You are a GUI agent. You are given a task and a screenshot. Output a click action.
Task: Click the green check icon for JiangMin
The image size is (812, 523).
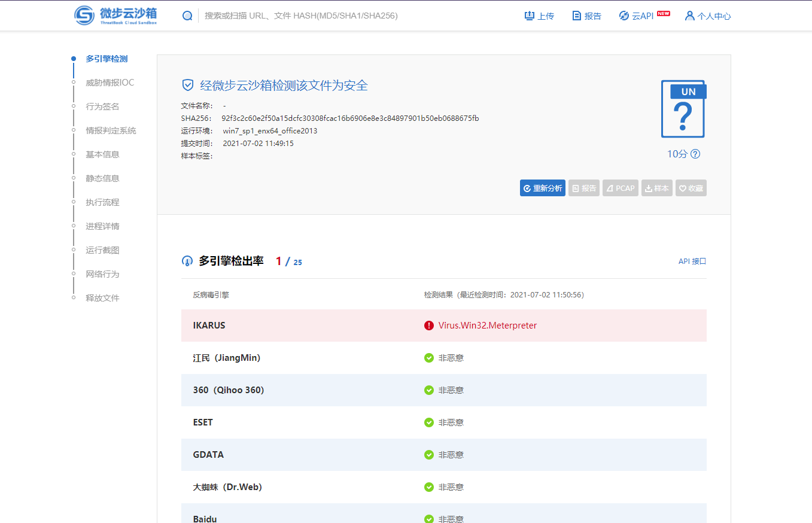click(x=428, y=358)
